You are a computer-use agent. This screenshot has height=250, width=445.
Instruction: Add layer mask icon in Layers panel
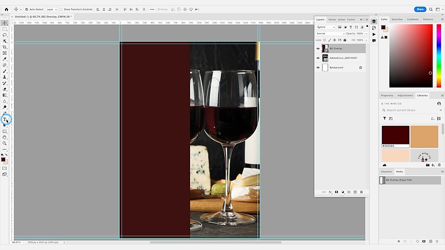point(337,192)
